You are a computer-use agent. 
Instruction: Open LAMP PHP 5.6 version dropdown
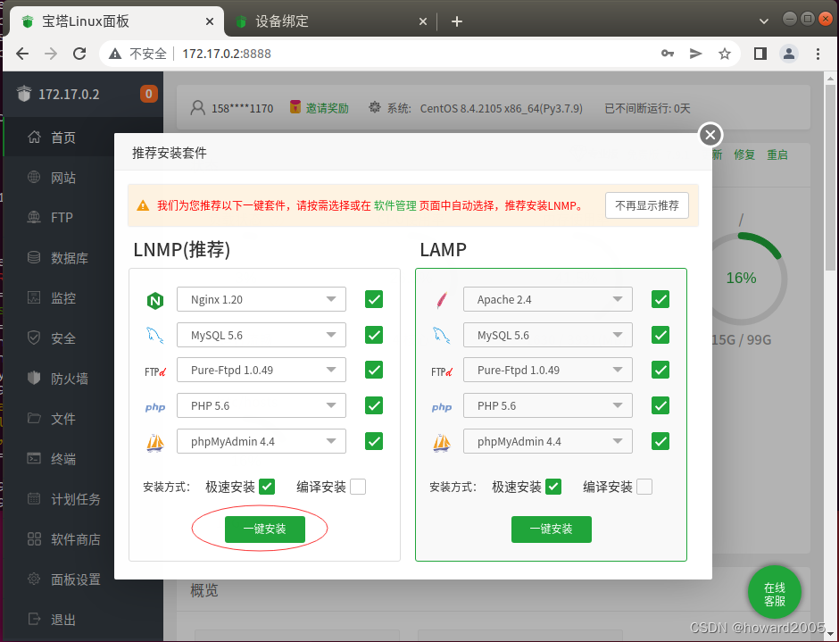[x=548, y=406]
